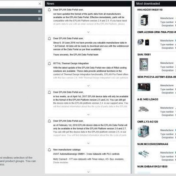Expand the RITTAL Thermal Design Integration news

(x=88, y=86)
